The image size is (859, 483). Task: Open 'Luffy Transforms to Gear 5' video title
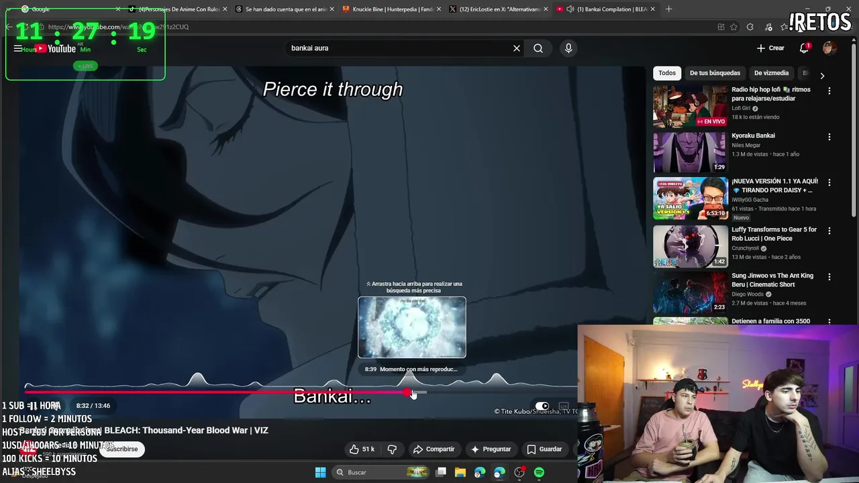774,233
